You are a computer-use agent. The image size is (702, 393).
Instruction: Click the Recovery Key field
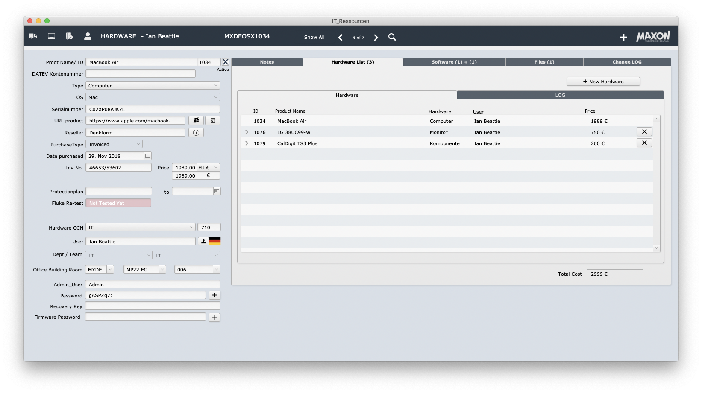[x=153, y=306]
